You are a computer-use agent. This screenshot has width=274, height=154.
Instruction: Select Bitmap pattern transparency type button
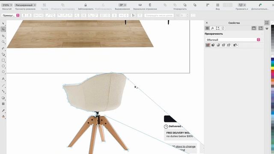[229, 45]
